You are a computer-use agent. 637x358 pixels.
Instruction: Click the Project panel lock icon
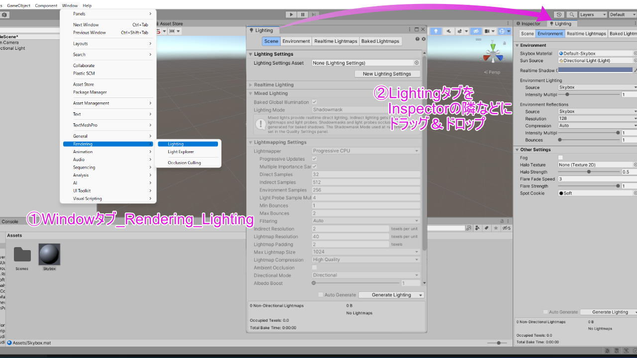pyautogui.click(x=502, y=222)
